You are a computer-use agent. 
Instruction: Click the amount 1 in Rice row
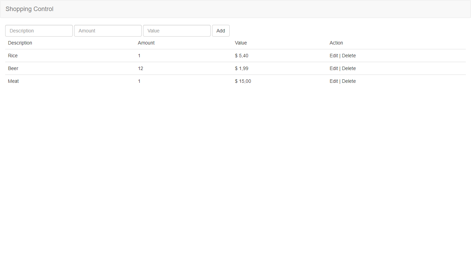point(139,56)
